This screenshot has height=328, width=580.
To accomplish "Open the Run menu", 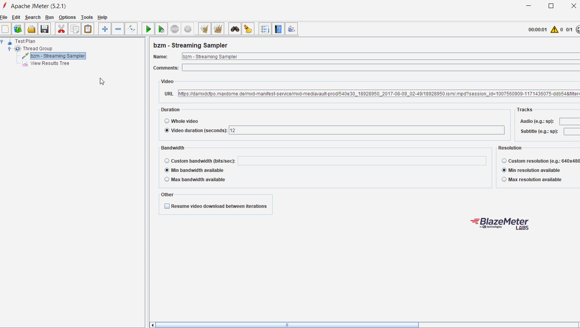I will (x=50, y=17).
